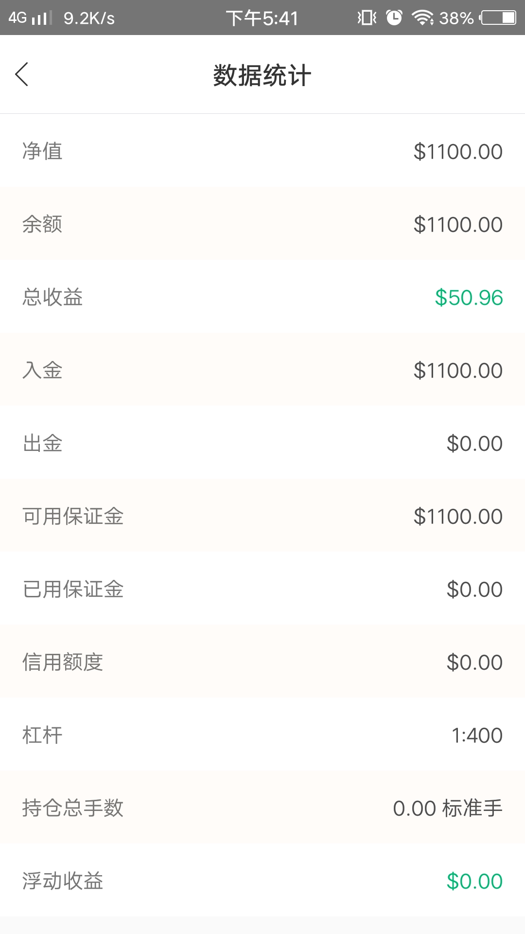The image size is (525, 934).
Task: Select the 入金 row label
Action: point(42,370)
